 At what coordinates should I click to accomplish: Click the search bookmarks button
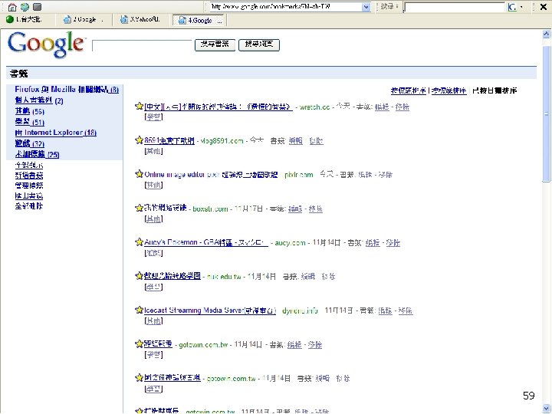coord(215,44)
